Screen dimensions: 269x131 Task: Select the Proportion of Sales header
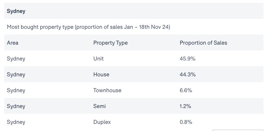203,43
